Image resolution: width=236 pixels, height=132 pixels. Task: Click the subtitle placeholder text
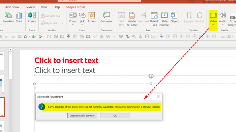click(65, 70)
